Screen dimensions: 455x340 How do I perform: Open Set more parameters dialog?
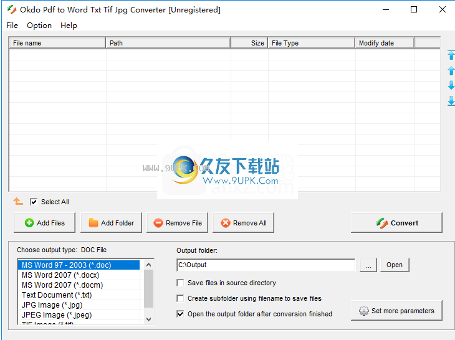[396, 311]
